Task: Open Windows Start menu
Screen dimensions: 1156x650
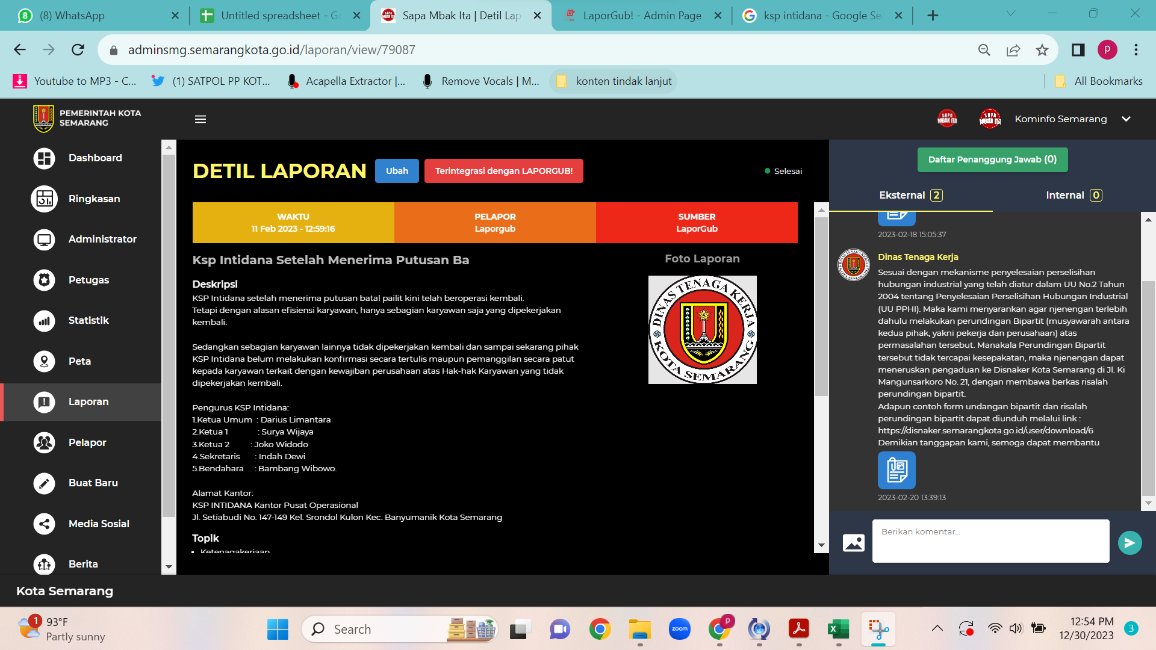Action: (278, 629)
